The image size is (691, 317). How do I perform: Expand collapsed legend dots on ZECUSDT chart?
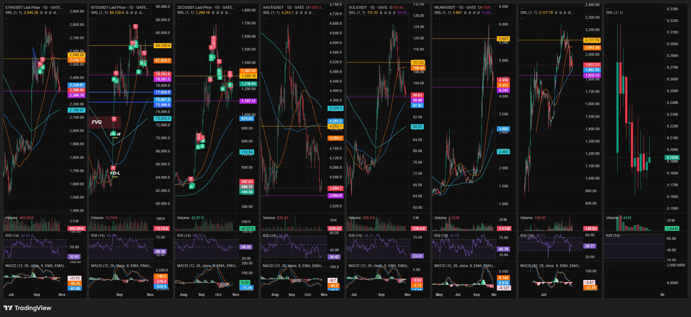click(178, 18)
